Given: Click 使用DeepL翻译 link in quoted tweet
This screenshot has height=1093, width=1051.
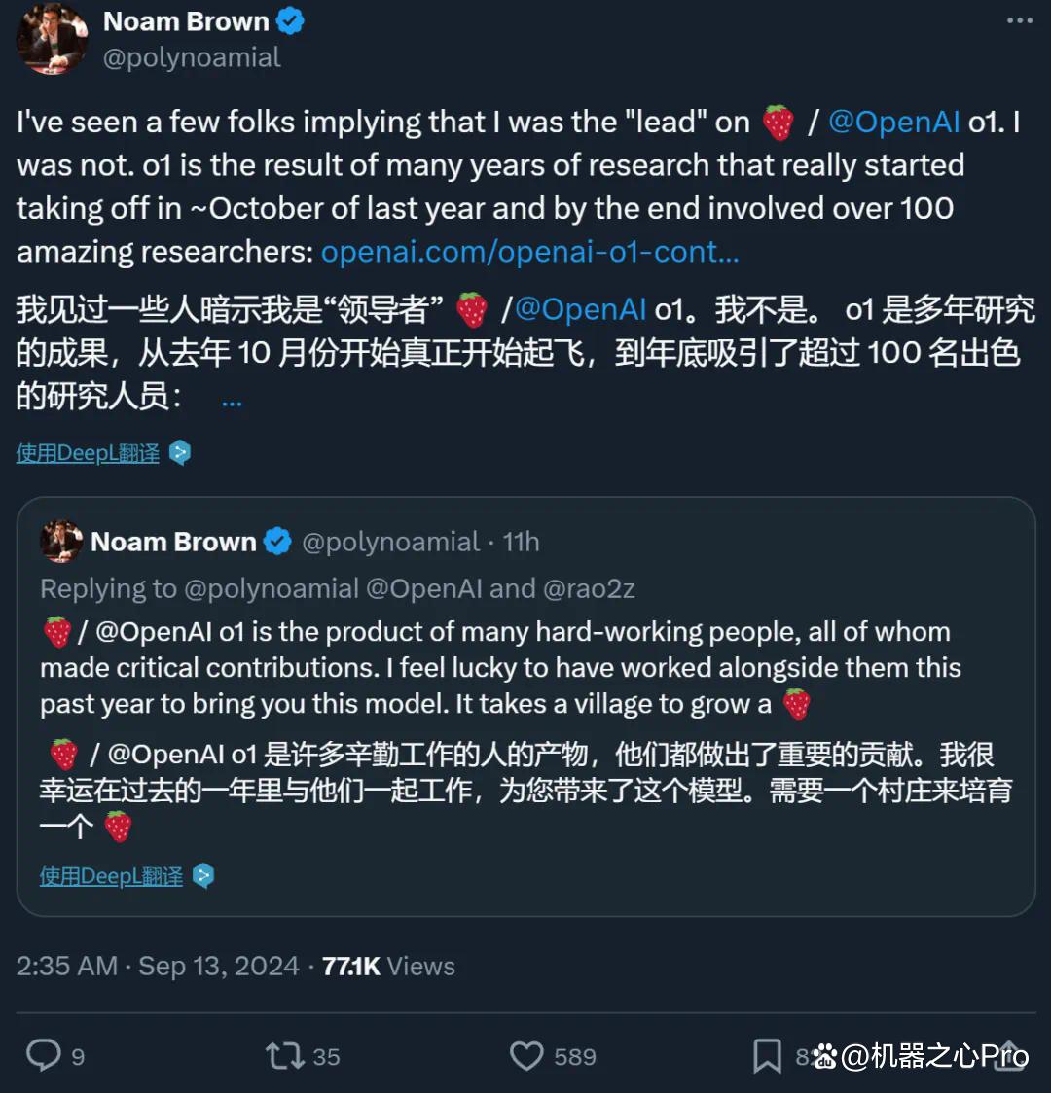Looking at the screenshot, I should pos(112,876).
